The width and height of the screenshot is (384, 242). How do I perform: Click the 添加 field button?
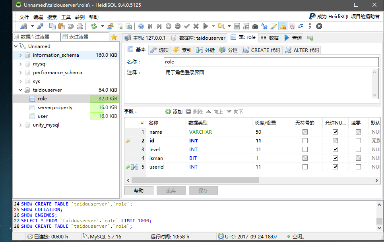coord(174,112)
